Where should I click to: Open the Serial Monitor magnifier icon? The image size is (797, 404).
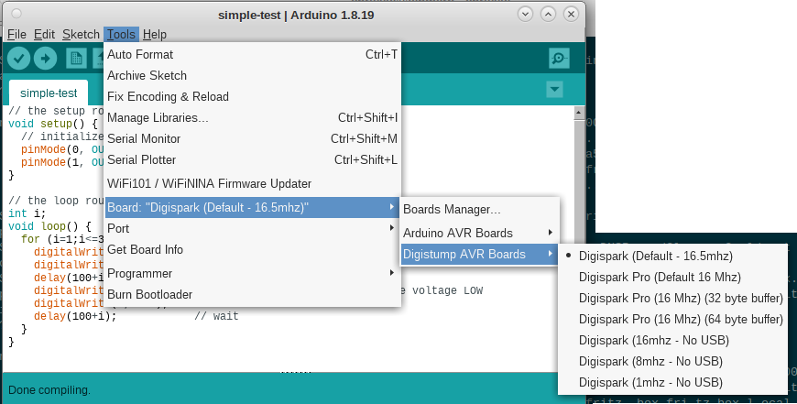(559, 59)
